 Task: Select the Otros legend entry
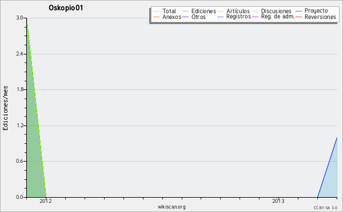[194, 17]
